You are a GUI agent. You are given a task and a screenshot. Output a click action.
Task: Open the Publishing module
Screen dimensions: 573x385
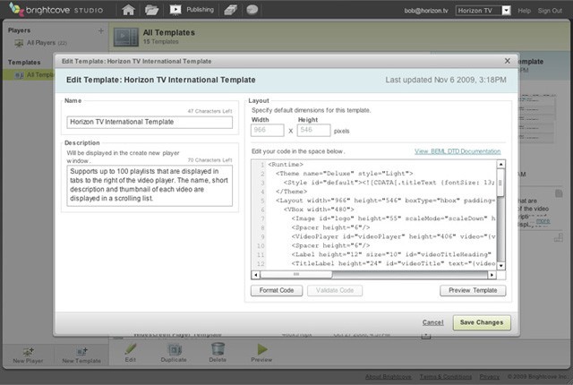point(192,10)
